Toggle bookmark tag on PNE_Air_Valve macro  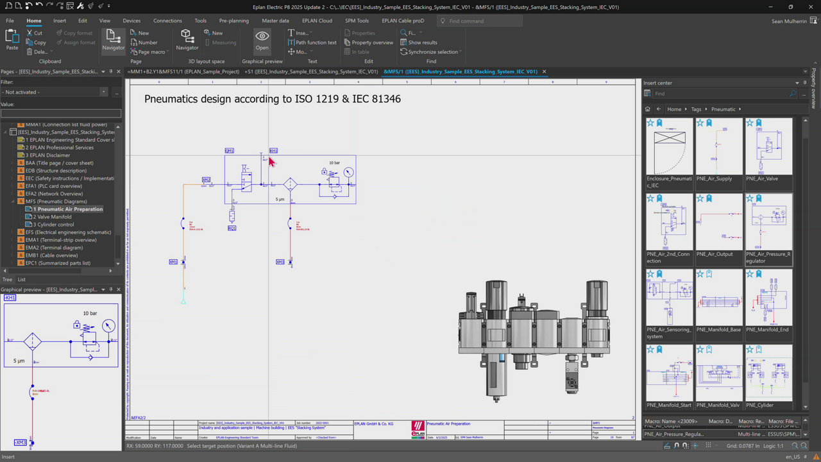coord(759,123)
